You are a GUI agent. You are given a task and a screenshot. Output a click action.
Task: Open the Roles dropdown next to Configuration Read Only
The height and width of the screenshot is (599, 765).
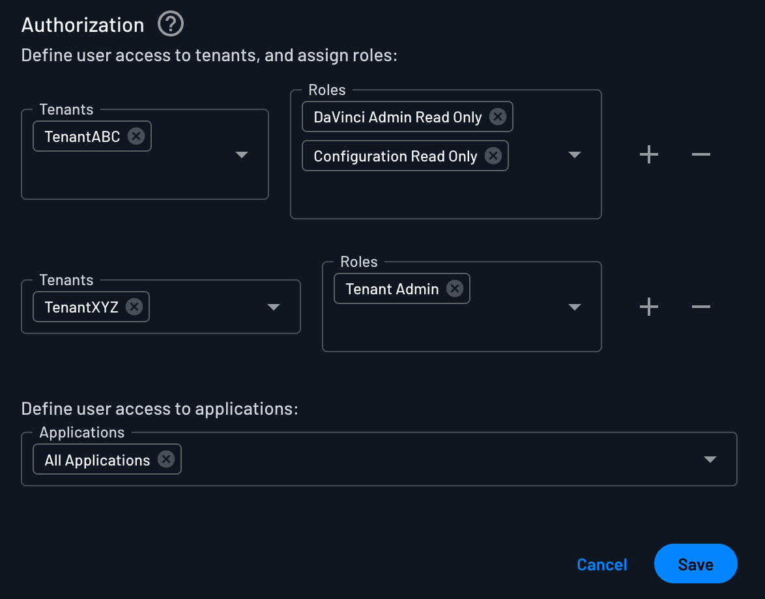coord(574,155)
